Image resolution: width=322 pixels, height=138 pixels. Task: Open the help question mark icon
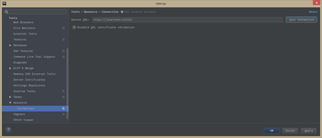(x=8, y=130)
